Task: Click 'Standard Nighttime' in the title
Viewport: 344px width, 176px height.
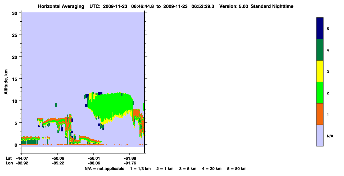Action: (x=272, y=6)
